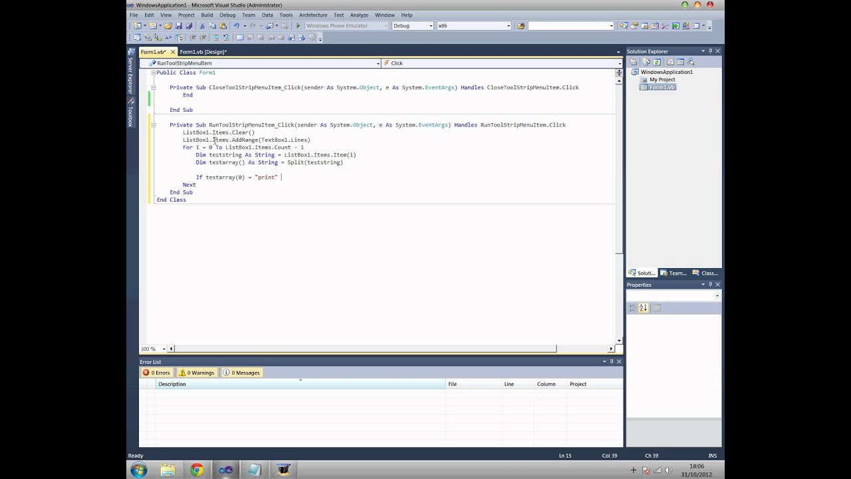The width and height of the screenshot is (851, 479).
Task: Collapse the RunToolStripMenuItem_Click sub
Action: coord(154,125)
